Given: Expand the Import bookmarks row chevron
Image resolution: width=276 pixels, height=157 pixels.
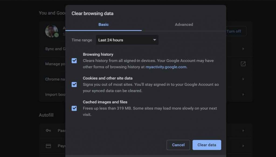Looking at the screenshot, I should point(243,94).
